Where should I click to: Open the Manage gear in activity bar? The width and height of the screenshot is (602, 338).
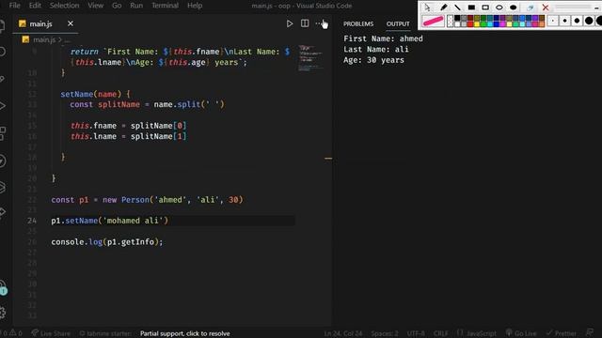point(3,313)
